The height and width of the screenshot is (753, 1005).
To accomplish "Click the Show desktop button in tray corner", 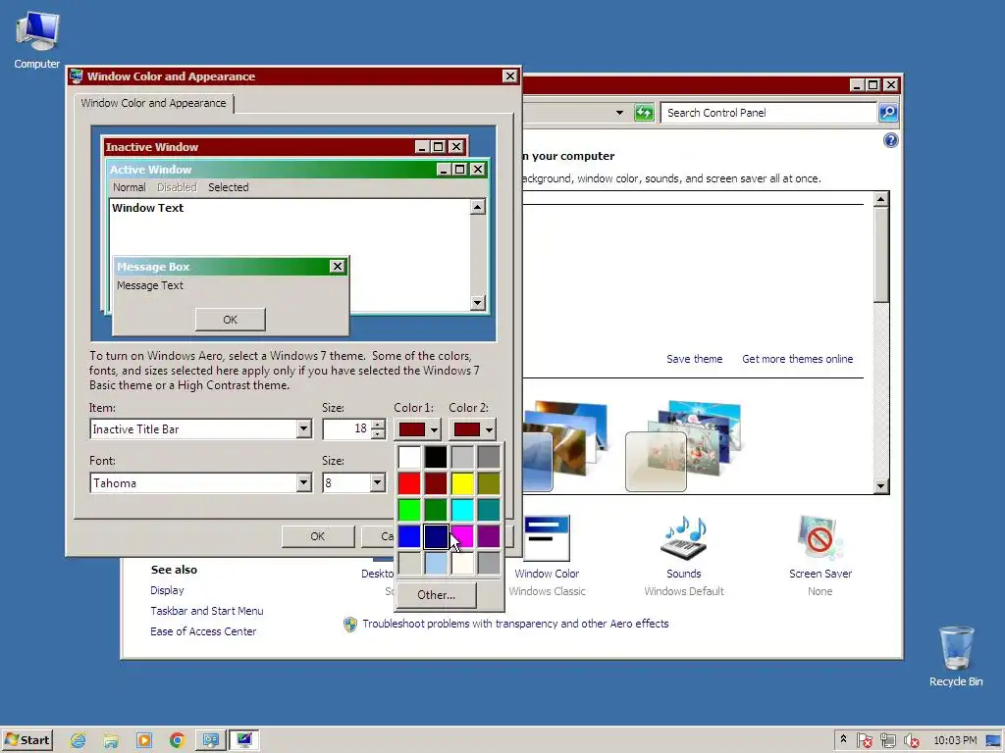I will tap(993, 741).
